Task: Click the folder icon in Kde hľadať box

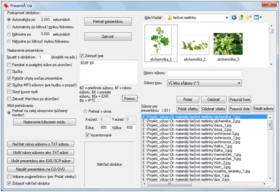Action: click(169, 17)
